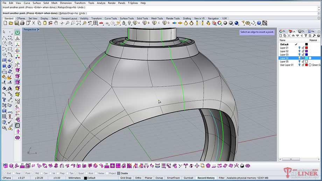Click the Save file icon
This screenshot has width=322, height=181.
16,23
